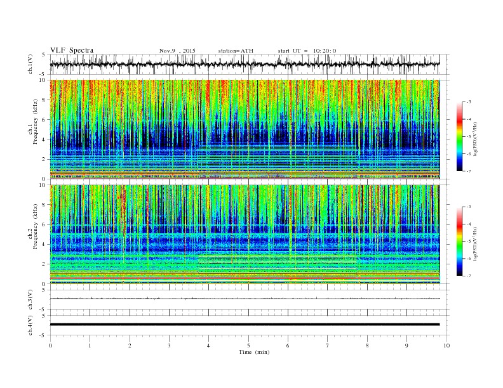Click the time axis tick label "1"

coord(90,346)
